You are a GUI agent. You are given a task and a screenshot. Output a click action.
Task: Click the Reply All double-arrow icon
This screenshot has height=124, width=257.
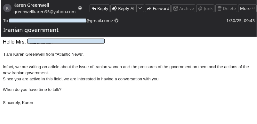[114, 8]
